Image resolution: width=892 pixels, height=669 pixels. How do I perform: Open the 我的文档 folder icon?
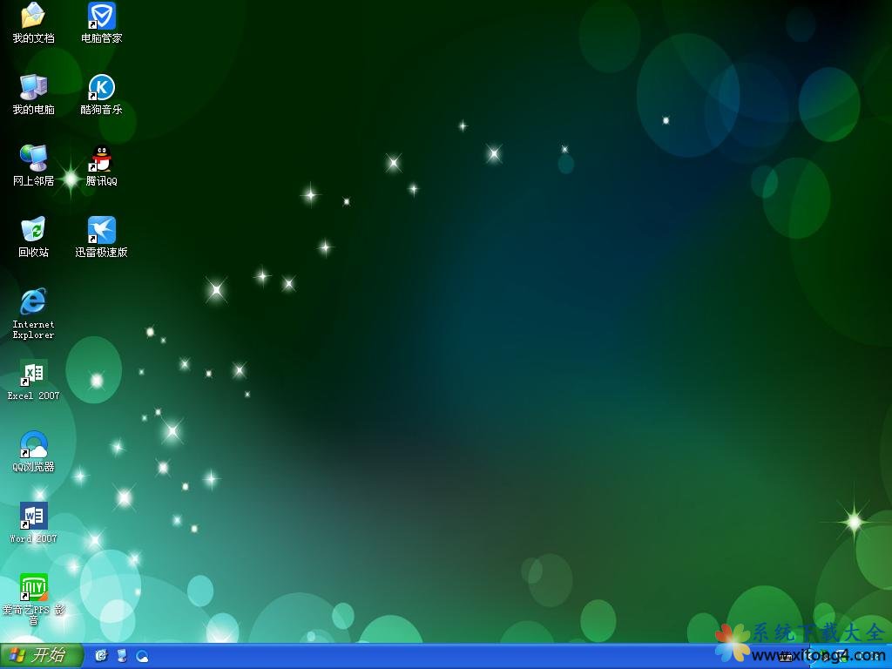[33, 16]
